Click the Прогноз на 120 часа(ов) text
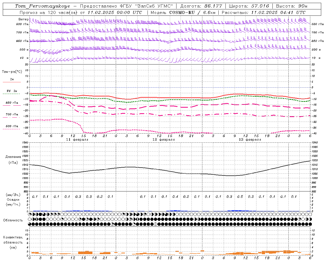Viewport: 325px width, 260px height. [x=49, y=12]
